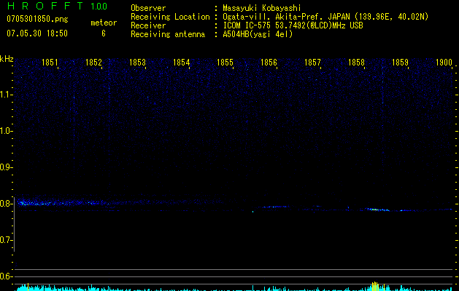The width and height of the screenshot is (459, 291).
Task: Click the short echo trace after 1856
Action: click(275, 207)
